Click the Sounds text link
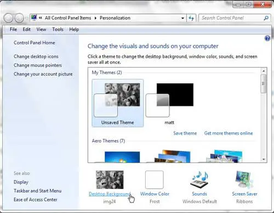The width and height of the screenshot is (274, 213). pyautogui.click(x=199, y=194)
